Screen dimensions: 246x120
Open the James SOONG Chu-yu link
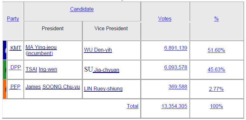tap(53, 87)
